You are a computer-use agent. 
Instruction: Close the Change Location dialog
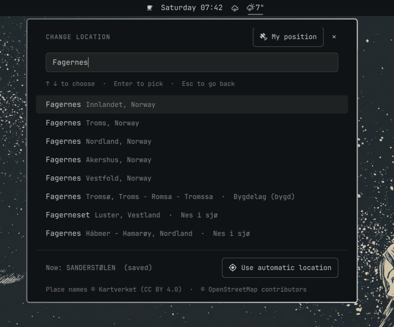pos(334,37)
